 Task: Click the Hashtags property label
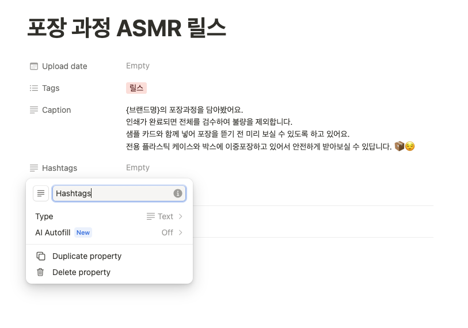coord(59,168)
